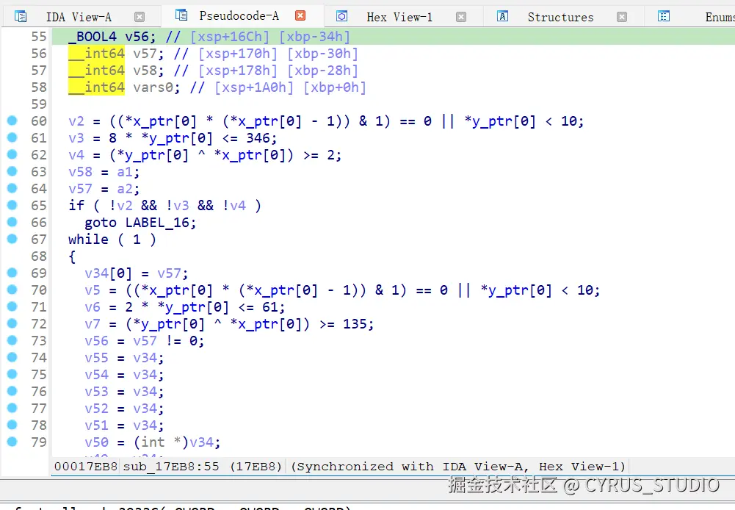Click 'v55 = v34;' on line 74

pos(124,358)
